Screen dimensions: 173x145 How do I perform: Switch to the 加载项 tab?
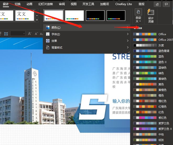click(x=105, y=4)
